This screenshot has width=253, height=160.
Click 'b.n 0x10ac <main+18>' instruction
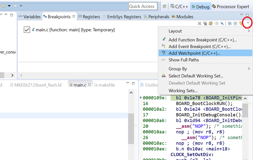tap(203, 149)
